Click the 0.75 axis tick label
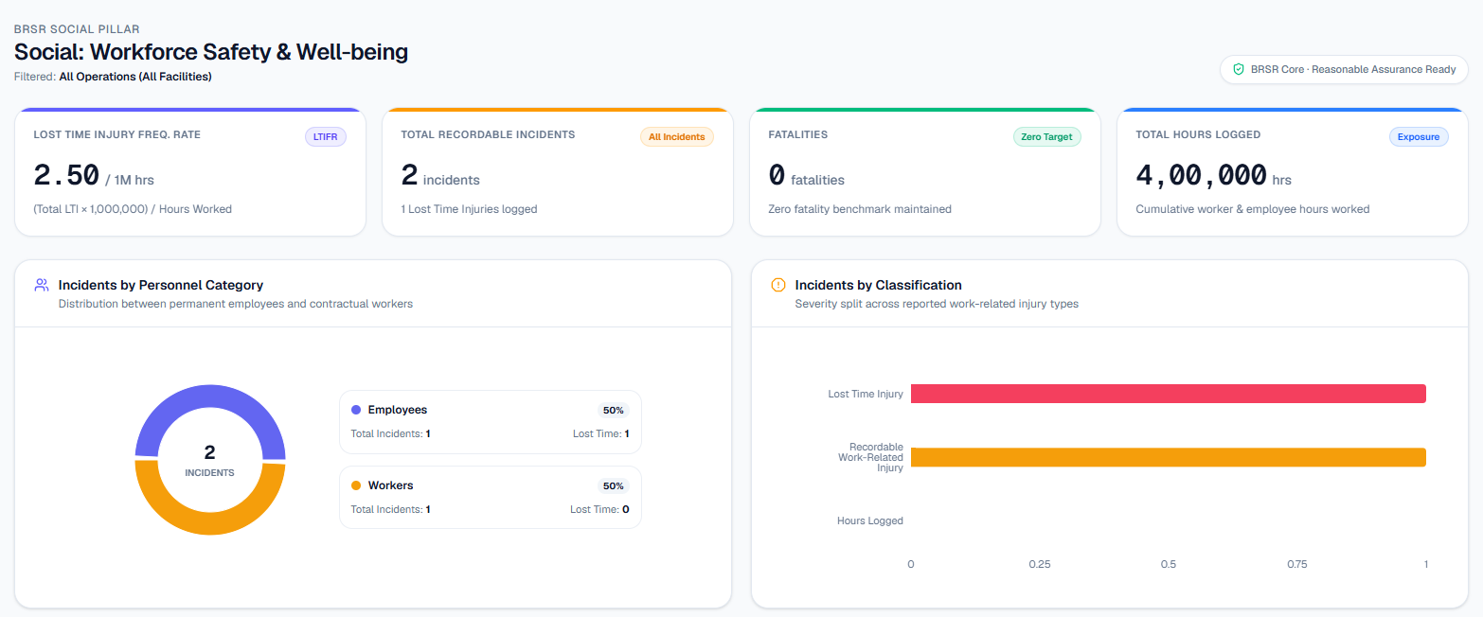Screen dimensions: 1483x617 1296,564
